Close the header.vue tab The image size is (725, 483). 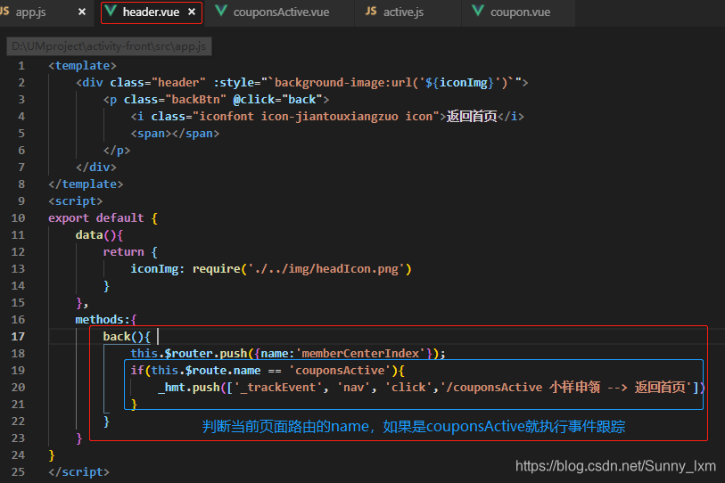tap(192, 12)
